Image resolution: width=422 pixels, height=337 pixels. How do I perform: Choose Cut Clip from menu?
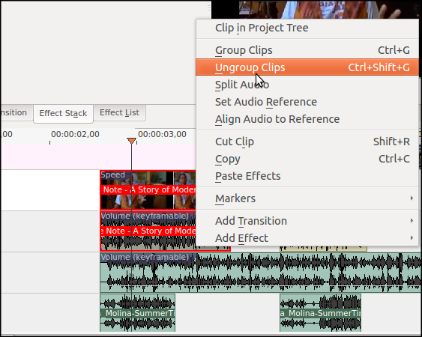(307, 142)
